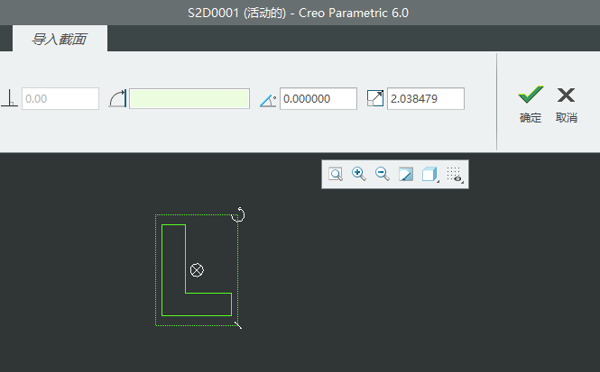Click the Zoom Out magnifier icon
This screenshot has width=600, height=372.
tap(383, 175)
